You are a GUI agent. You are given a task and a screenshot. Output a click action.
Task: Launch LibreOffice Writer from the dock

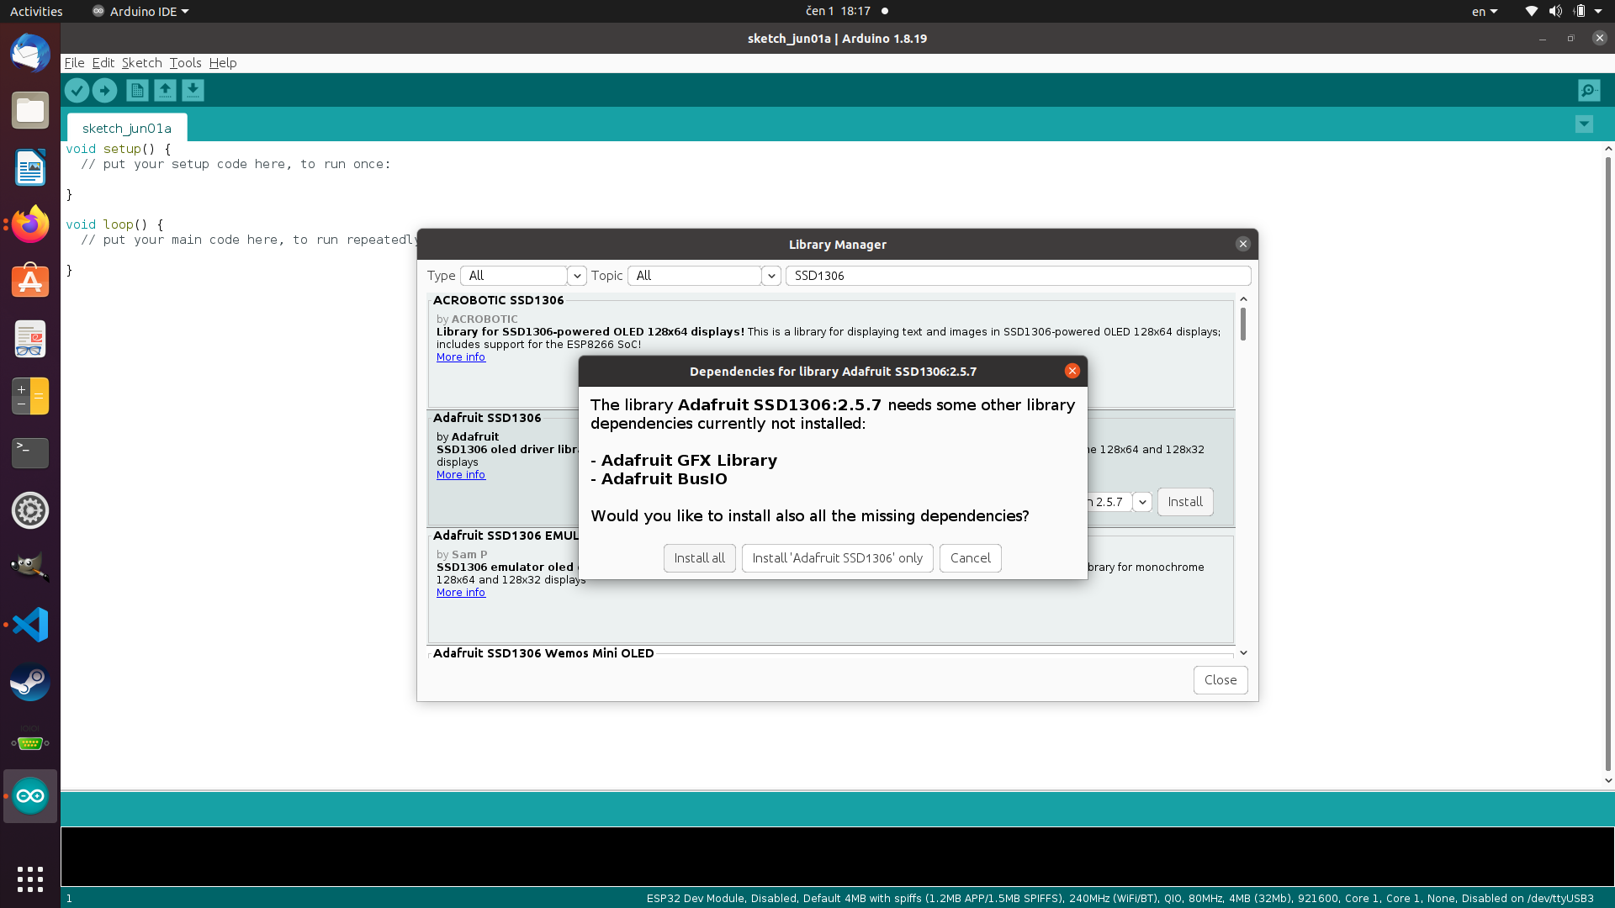pos(30,167)
